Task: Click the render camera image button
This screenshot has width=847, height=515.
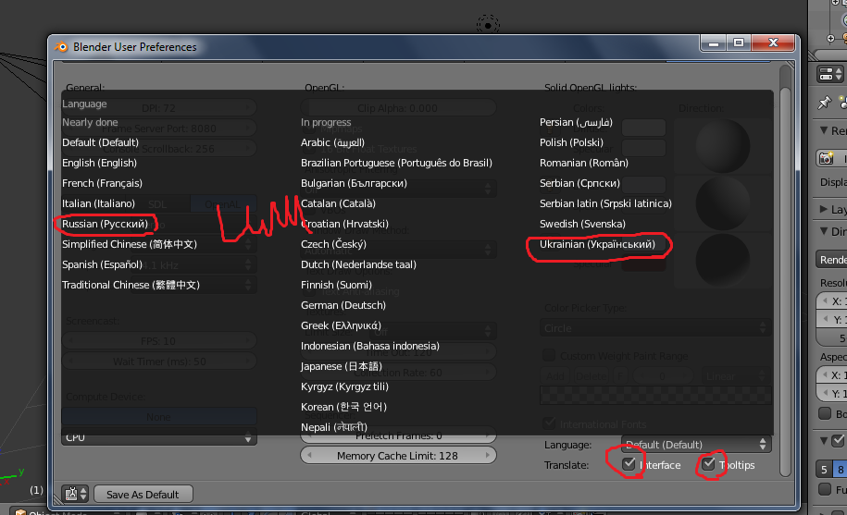Action: 827,158
